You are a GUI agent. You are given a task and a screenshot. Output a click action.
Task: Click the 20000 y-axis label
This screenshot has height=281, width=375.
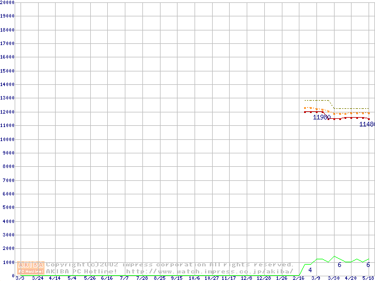pos(7,2)
